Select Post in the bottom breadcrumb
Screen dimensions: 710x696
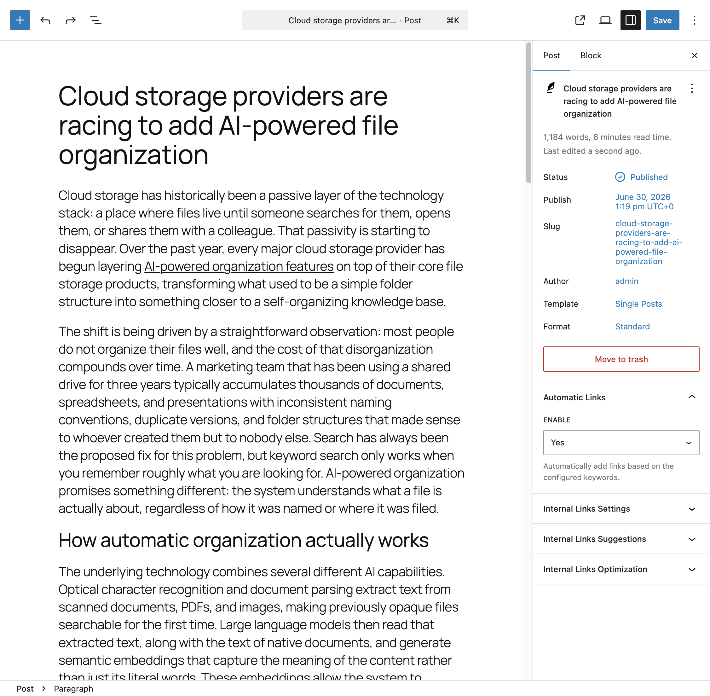pos(25,689)
